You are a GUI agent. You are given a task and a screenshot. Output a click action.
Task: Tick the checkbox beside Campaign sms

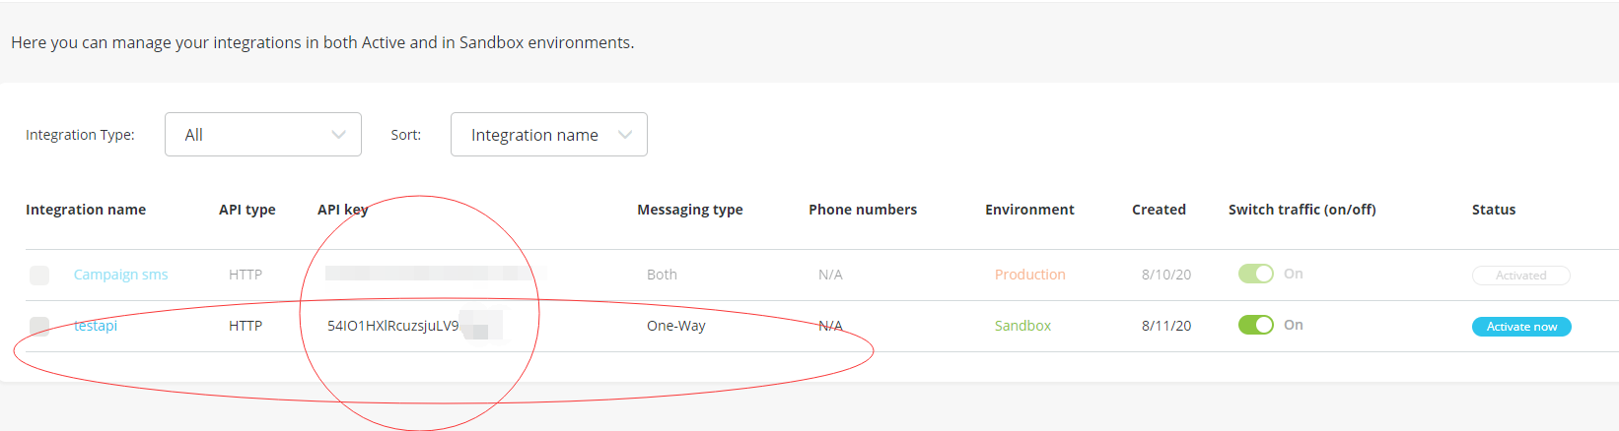click(39, 276)
